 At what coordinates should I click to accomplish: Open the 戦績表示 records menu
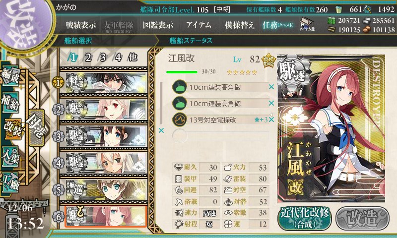coord(81,25)
